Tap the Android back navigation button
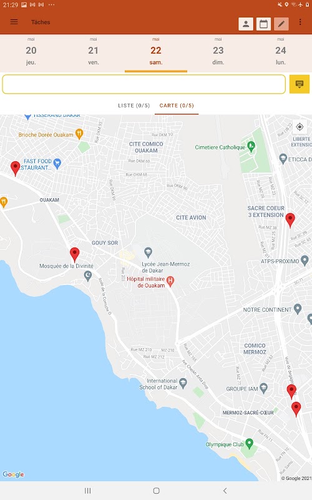 coord(225,491)
